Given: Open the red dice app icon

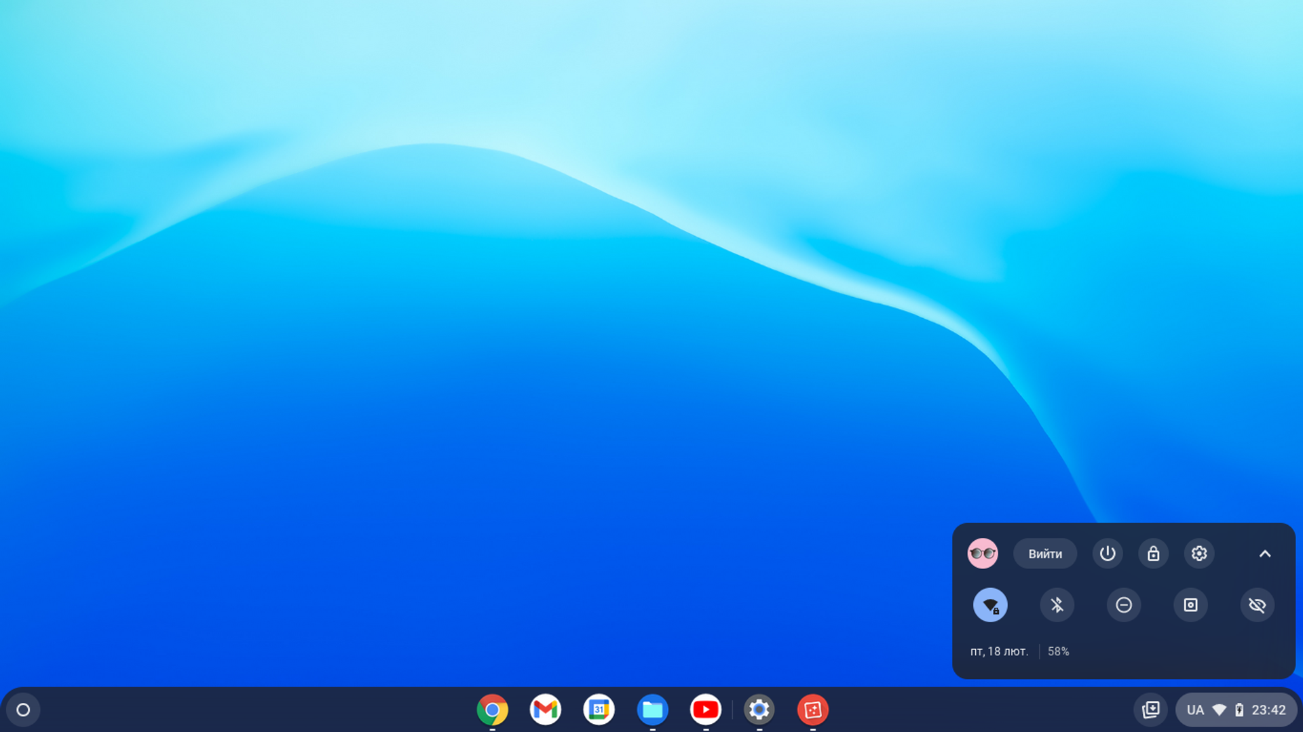Looking at the screenshot, I should coord(812,710).
